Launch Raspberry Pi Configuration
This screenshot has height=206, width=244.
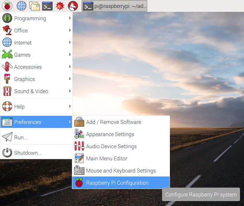[121, 183]
